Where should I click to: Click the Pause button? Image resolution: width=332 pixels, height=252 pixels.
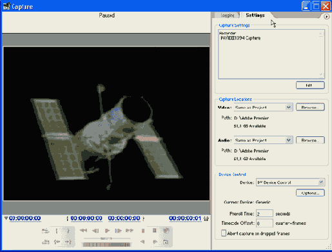[x=143, y=231]
